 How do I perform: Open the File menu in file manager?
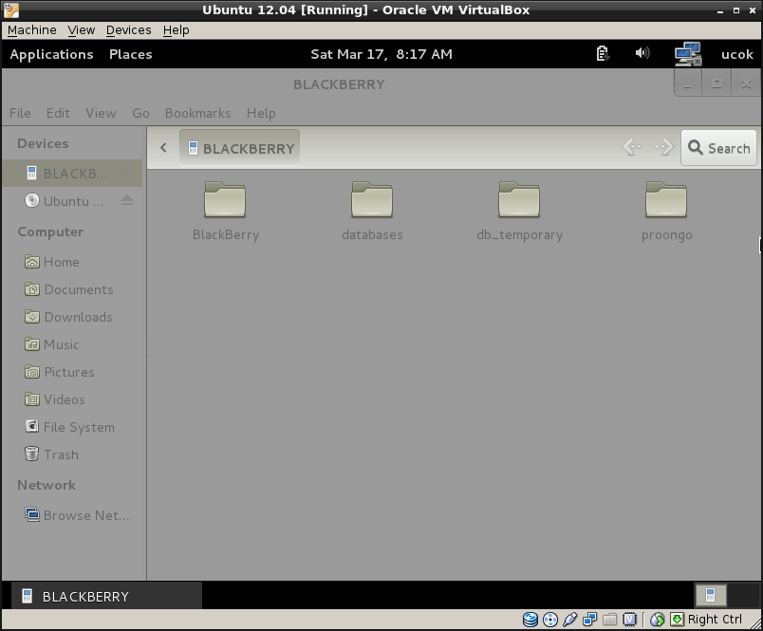(x=20, y=113)
